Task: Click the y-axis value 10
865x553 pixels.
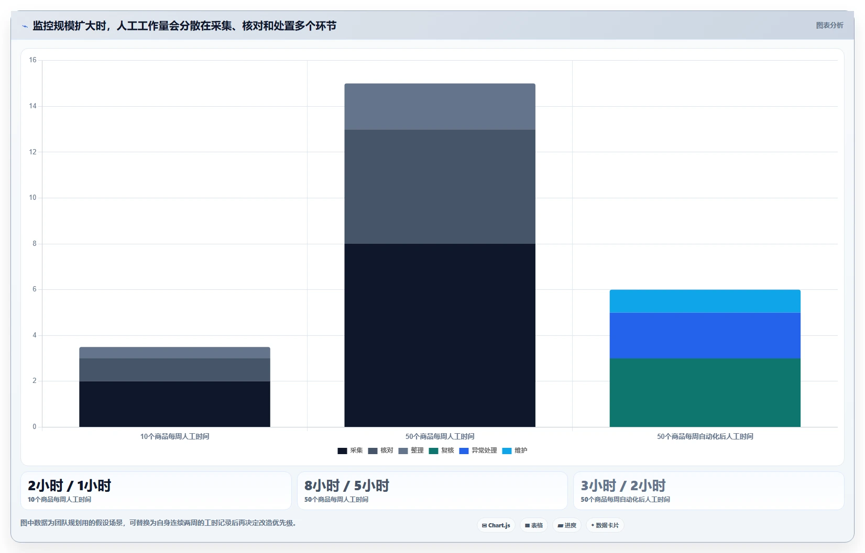Action: tap(33, 198)
